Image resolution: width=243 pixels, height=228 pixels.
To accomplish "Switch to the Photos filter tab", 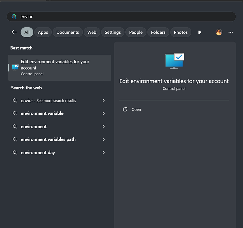I will click(x=181, y=32).
